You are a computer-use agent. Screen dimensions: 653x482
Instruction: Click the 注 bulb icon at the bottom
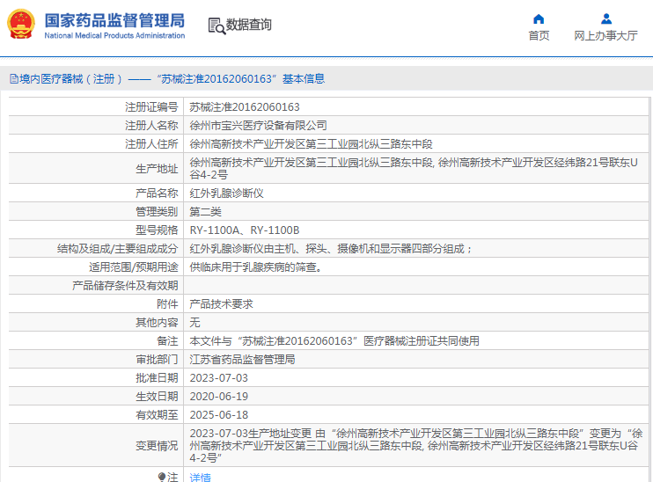(x=161, y=477)
